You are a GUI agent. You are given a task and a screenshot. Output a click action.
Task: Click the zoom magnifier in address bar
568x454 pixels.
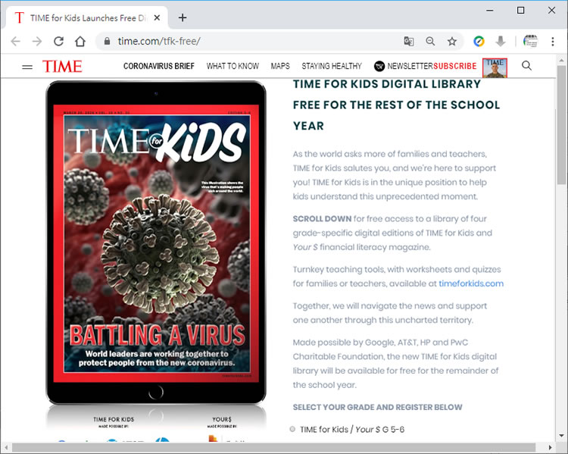(x=430, y=42)
